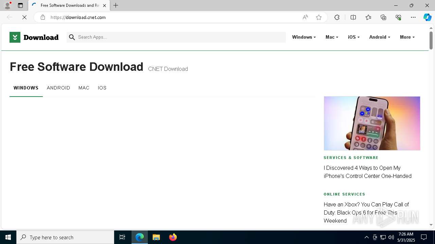435x244 pixels.
Task: Expand the More dropdown menu
Action: coord(407,37)
